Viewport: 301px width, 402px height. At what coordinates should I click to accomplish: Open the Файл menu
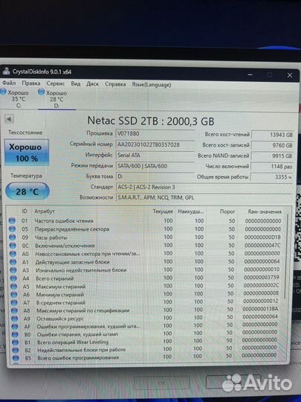point(9,83)
